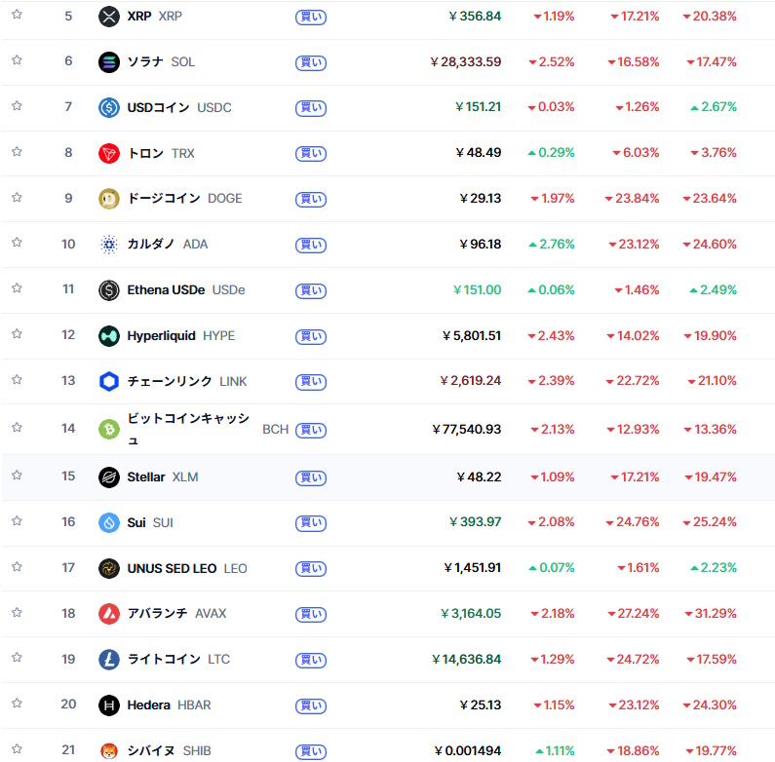Add Hedera to watchlist with star
The image size is (775, 762).
click(17, 704)
